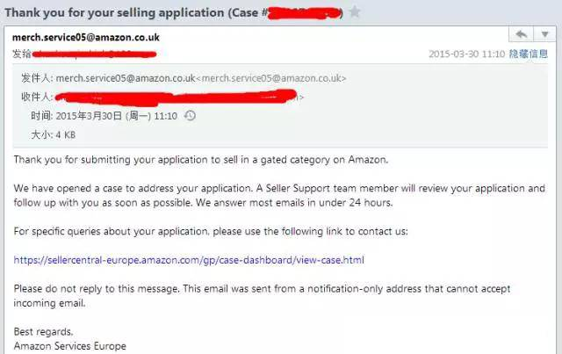Click the reply arrow icon
562x354 pixels.
pyautogui.click(x=521, y=34)
